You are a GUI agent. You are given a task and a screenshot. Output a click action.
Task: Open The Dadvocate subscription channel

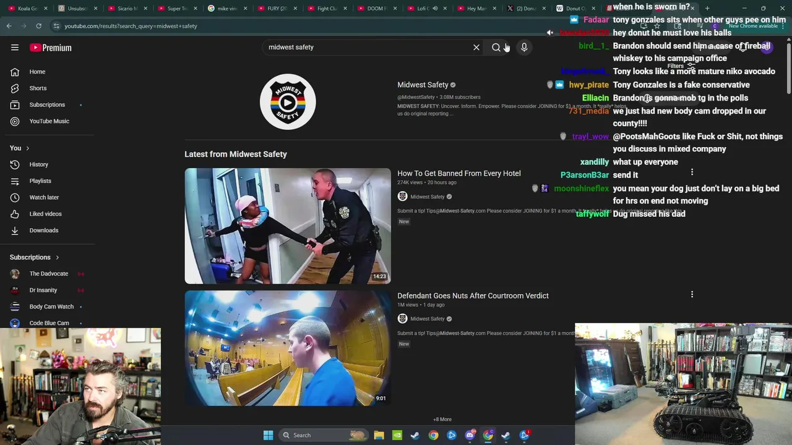(47, 274)
